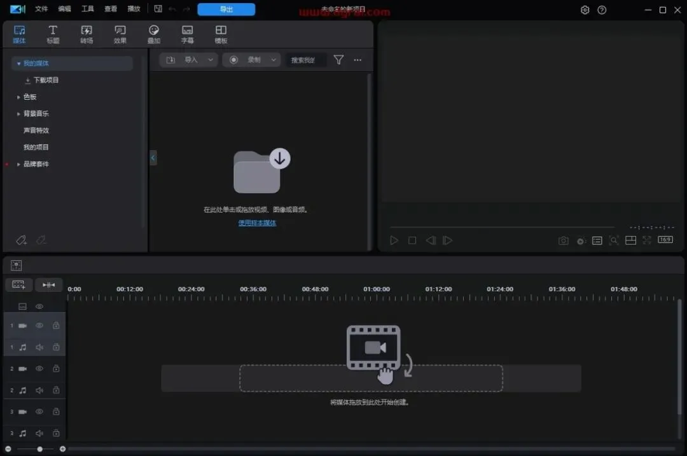The image size is (687, 456).
Task: Open the 工具 (Tools) menu
Action: tap(88, 9)
